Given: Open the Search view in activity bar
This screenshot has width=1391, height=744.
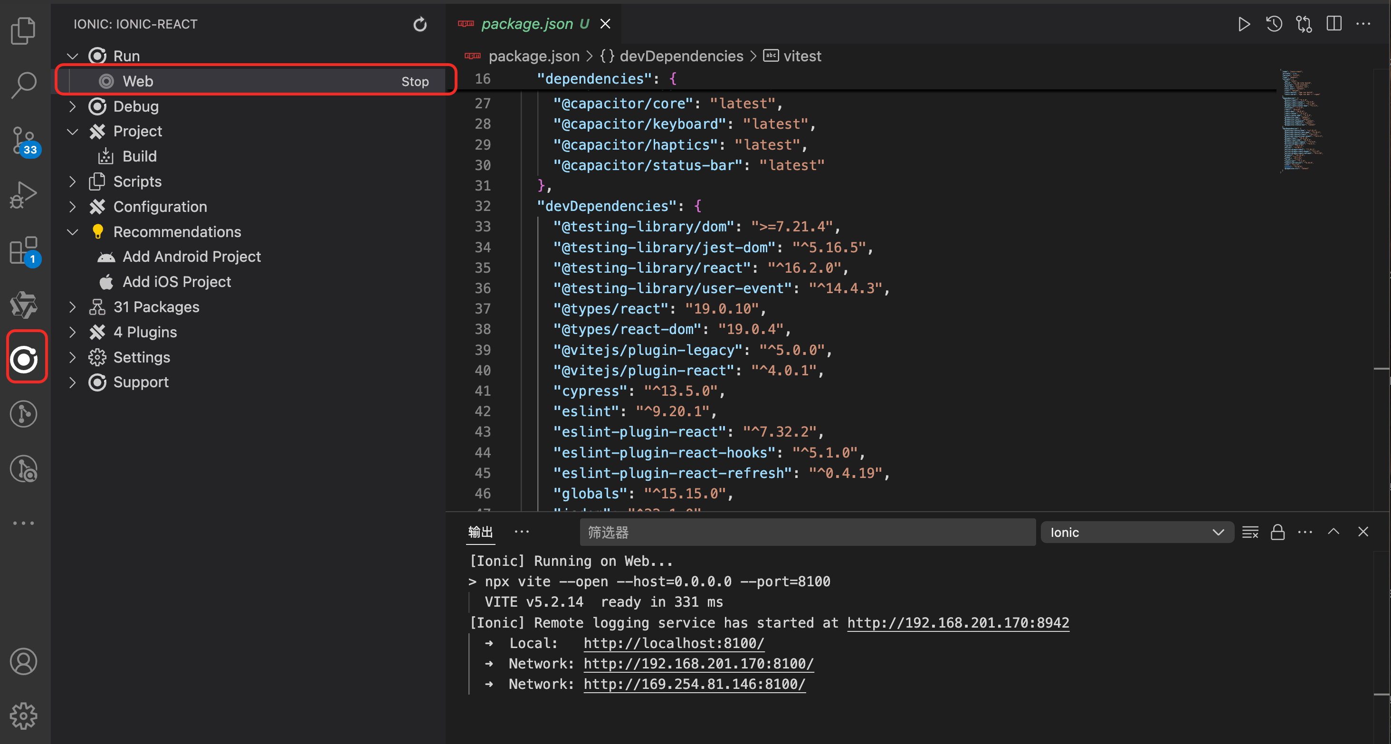Looking at the screenshot, I should tap(23, 85).
